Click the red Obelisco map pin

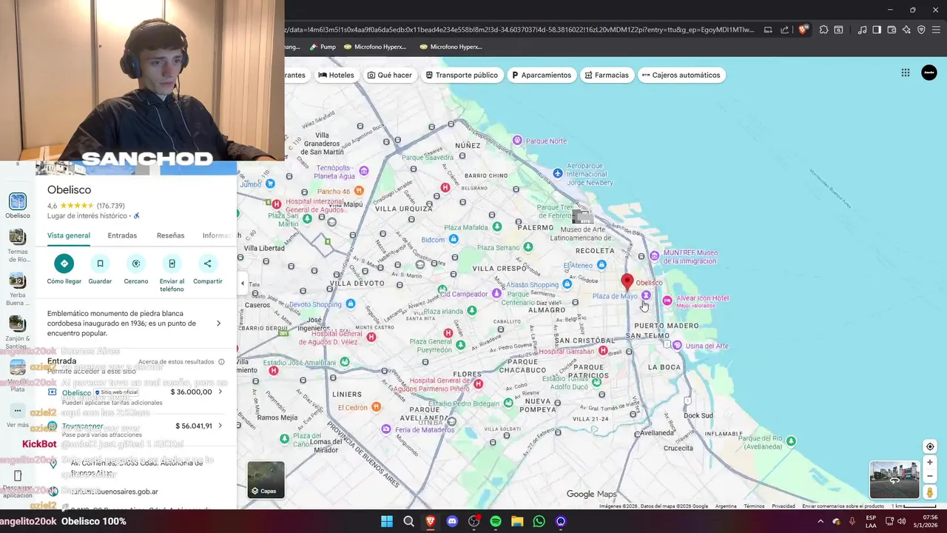click(627, 281)
